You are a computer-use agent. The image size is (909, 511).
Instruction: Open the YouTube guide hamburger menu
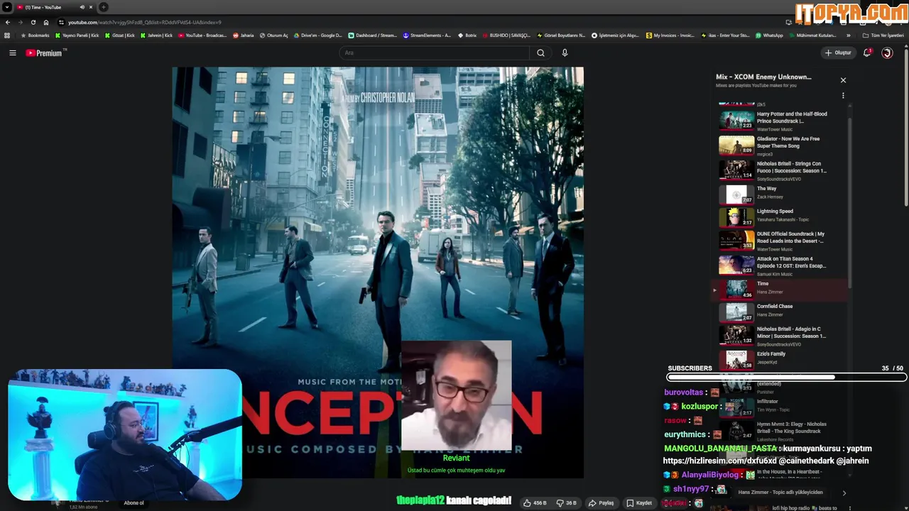point(12,53)
